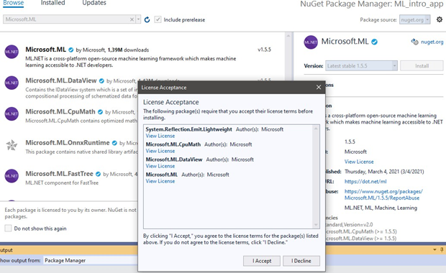Select Microsoft.ML.CpuMath package title
This screenshot has width=446, height=273.
tap(60, 111)
